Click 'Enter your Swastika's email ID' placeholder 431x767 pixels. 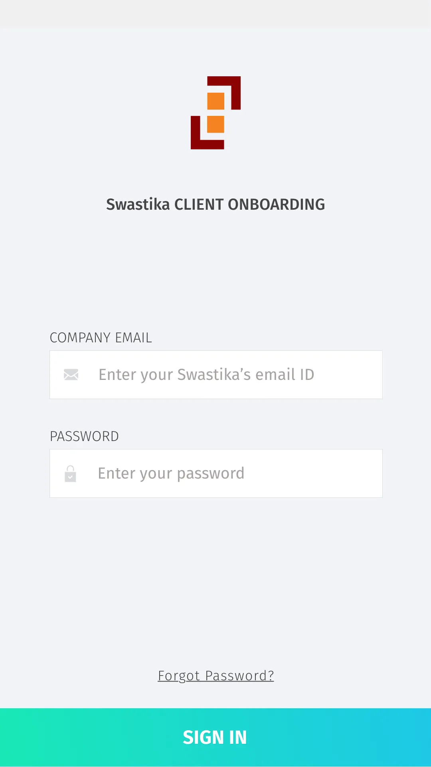(x=206, y=375)
